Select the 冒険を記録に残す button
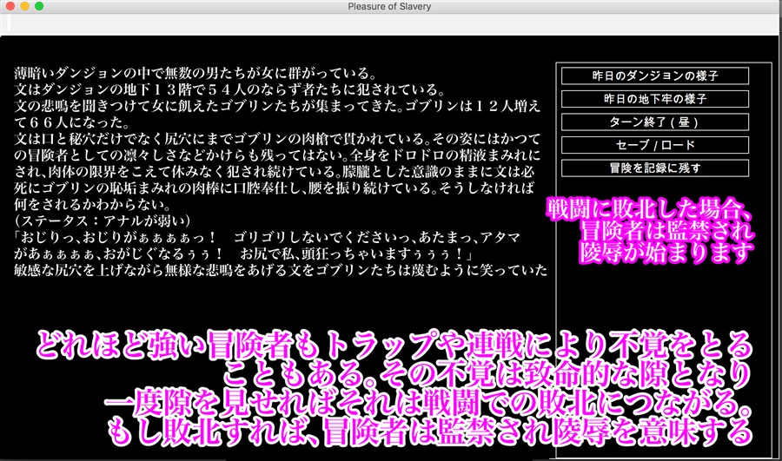Viewport: 782px width, 461px height. click(655, 168)
